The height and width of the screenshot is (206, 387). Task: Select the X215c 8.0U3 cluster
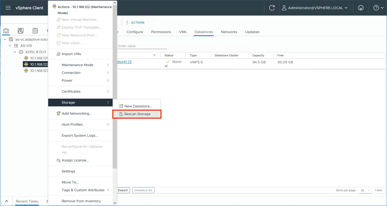36,52
